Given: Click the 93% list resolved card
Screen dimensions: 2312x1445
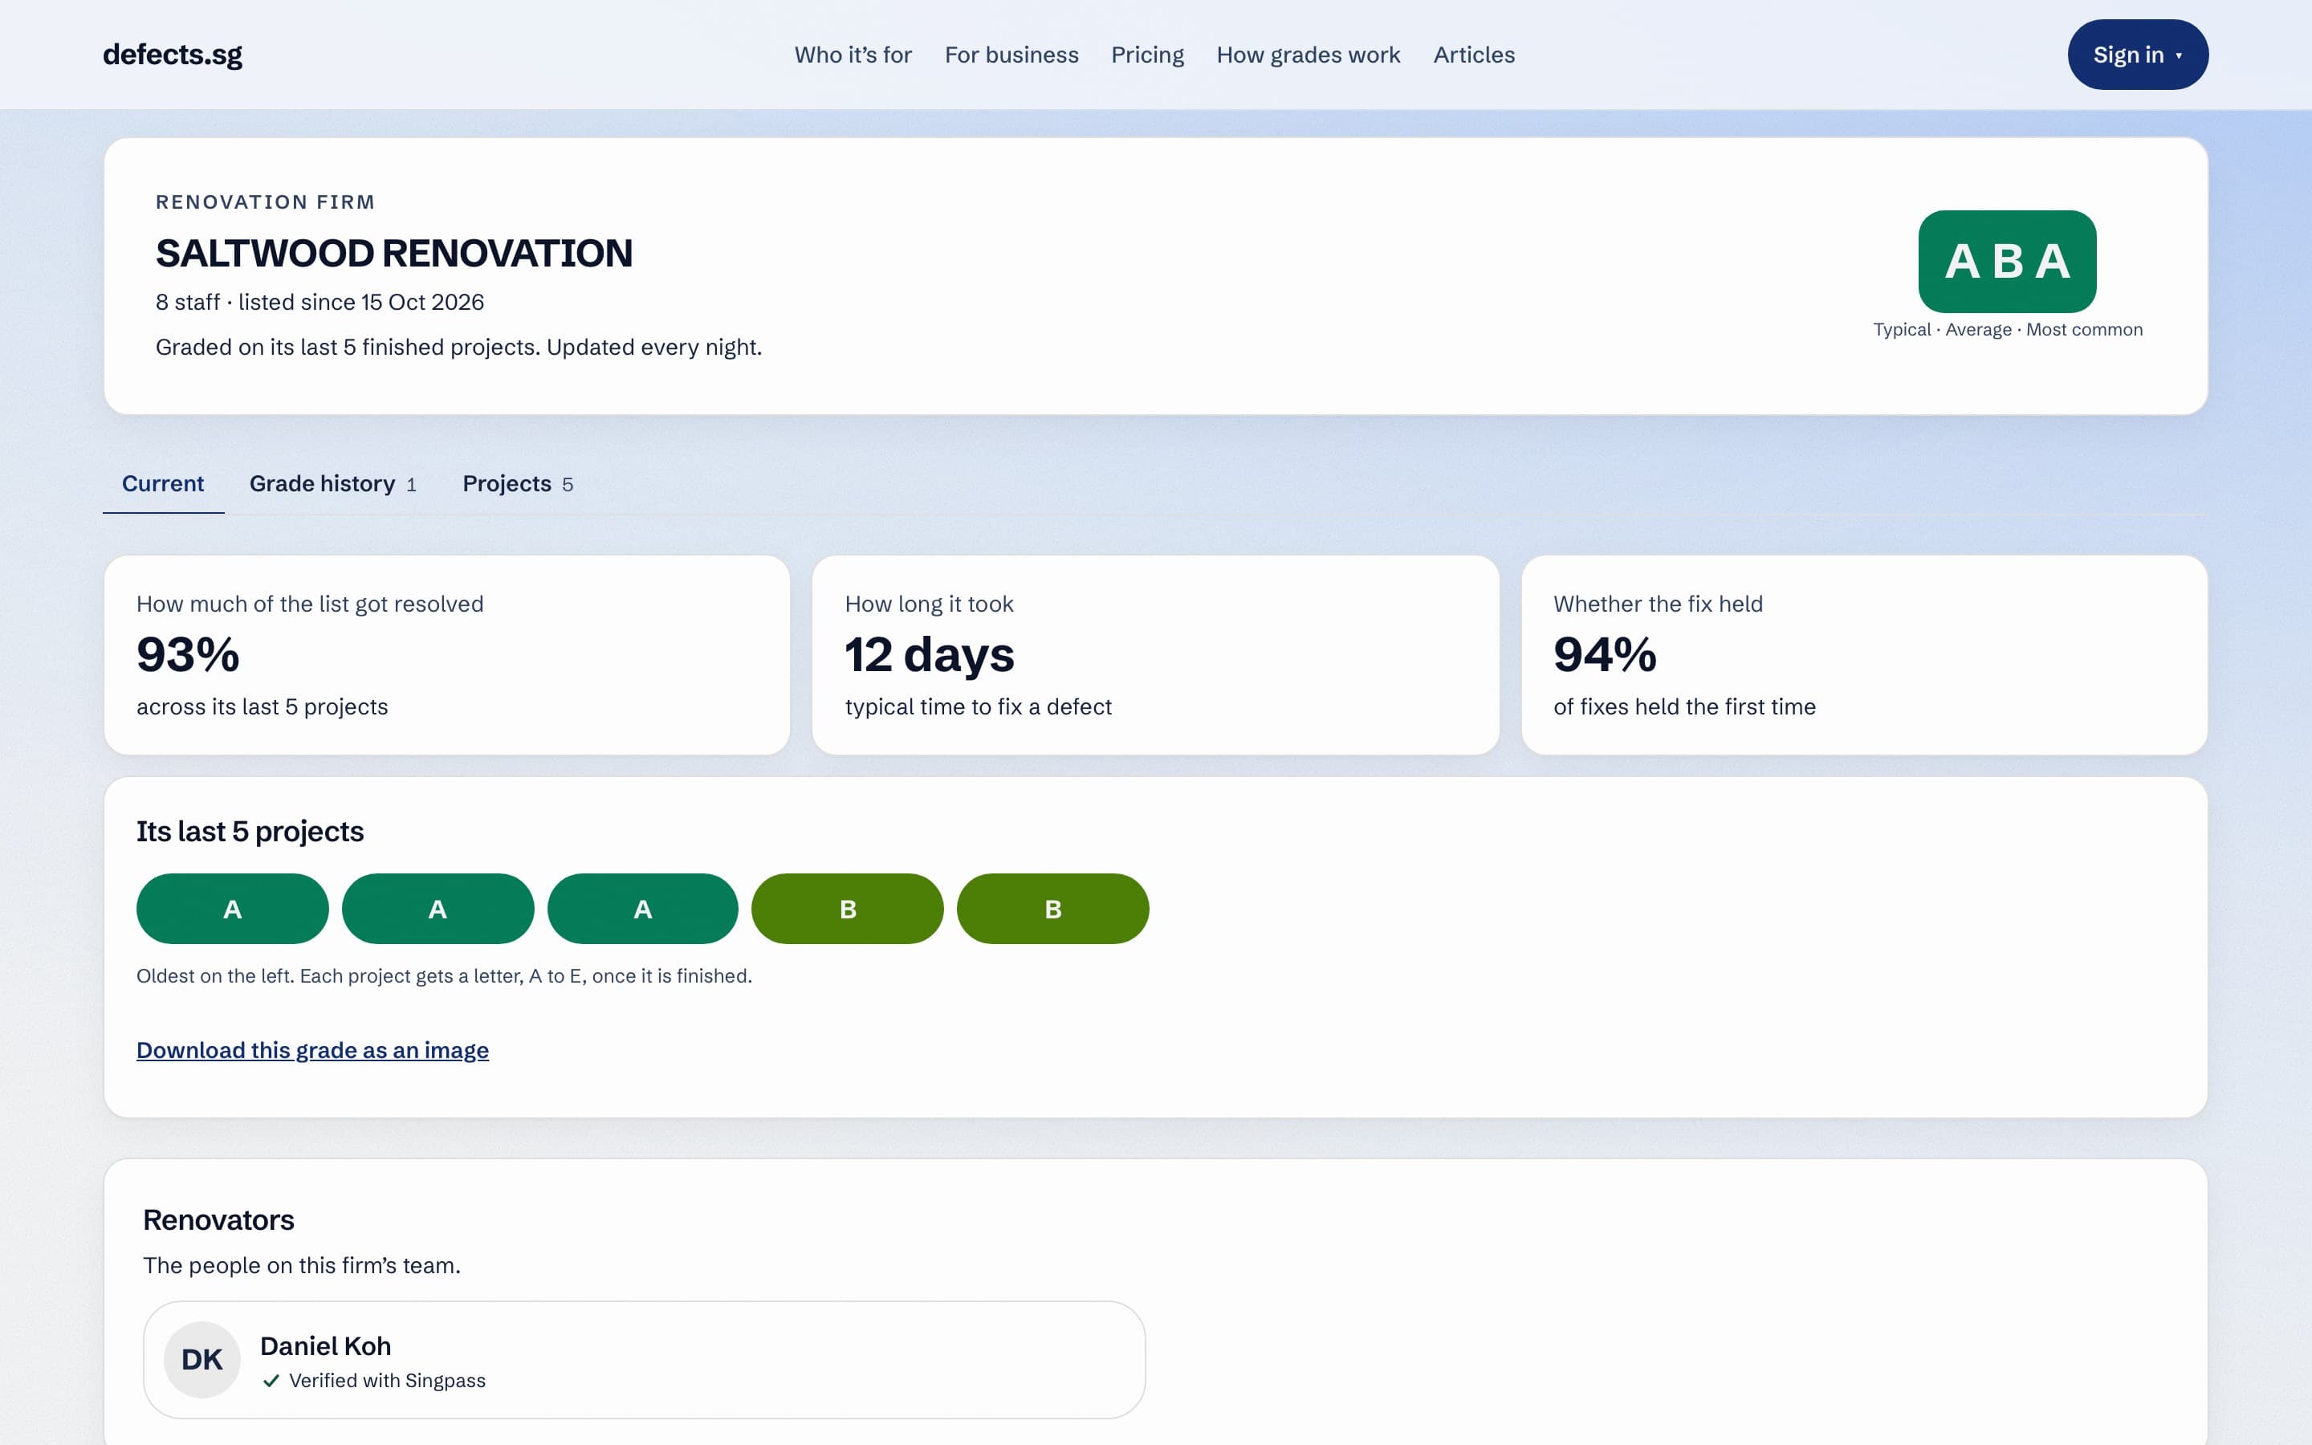Looking at the screenshot, I should (447, 654).
